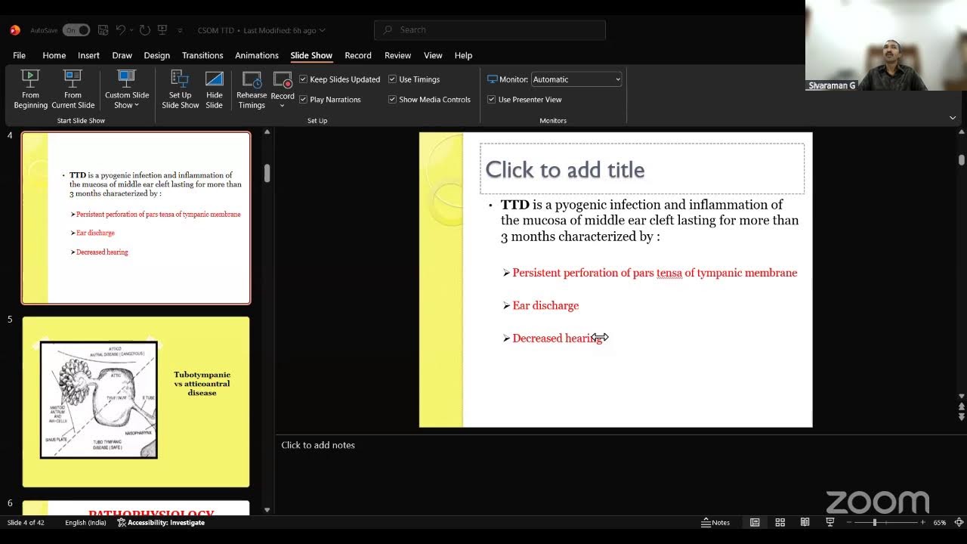
Task: Launch Rehearse Timings
Action: (x=252, y=89)
